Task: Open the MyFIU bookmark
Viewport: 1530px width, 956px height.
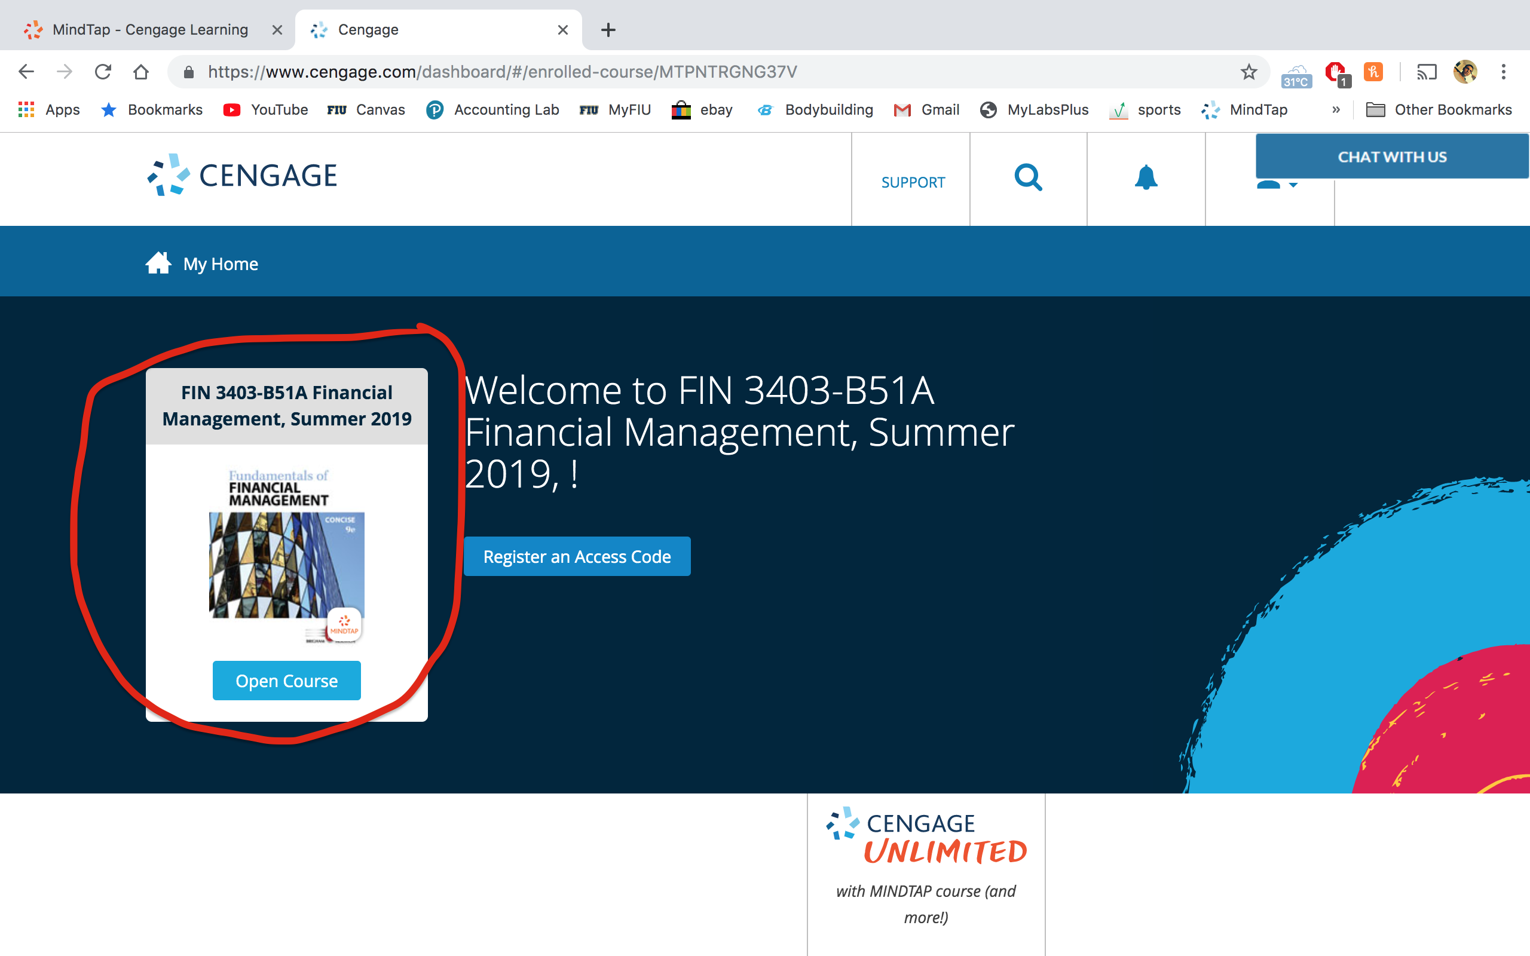Action: [615, 110]
